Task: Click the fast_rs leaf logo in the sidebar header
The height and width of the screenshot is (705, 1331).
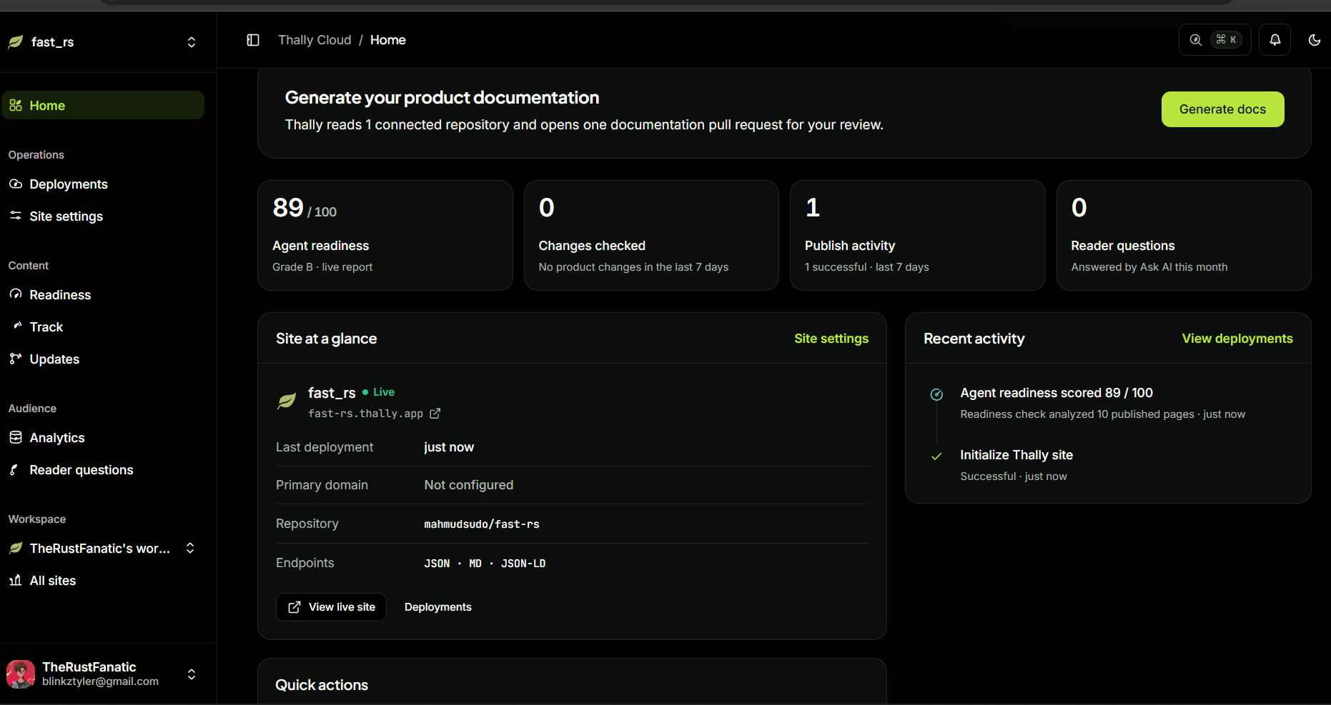Action: click(16, 42)
